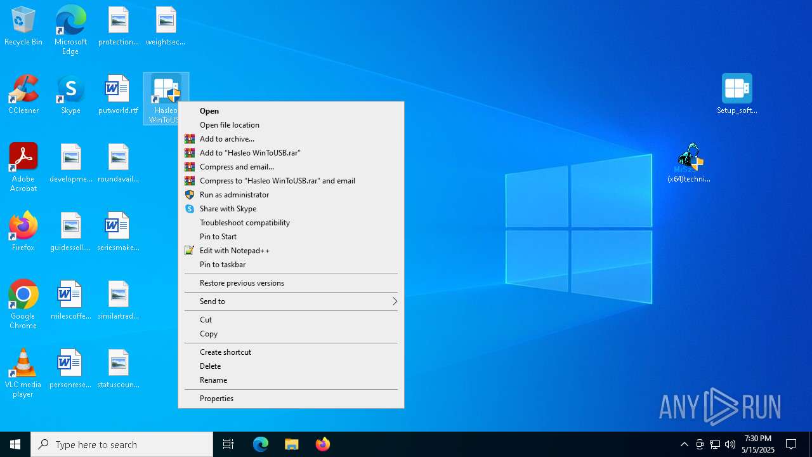Select the Firefox desktop shortcut
Viewport: 812px width, 457px height.
[x=23, y=232]
